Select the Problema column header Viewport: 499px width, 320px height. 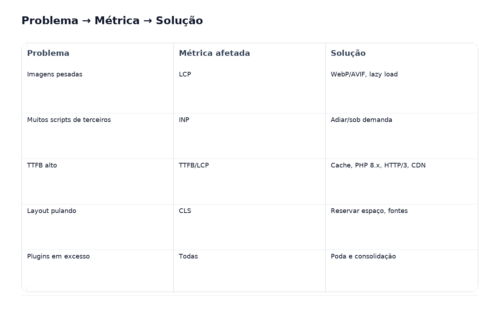(x=48, y=53)
